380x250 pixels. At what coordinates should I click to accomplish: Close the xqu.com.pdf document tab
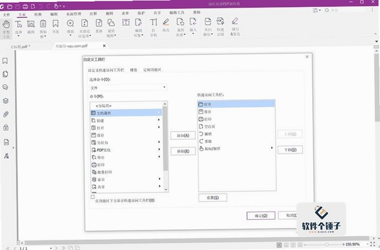[104, 46]
